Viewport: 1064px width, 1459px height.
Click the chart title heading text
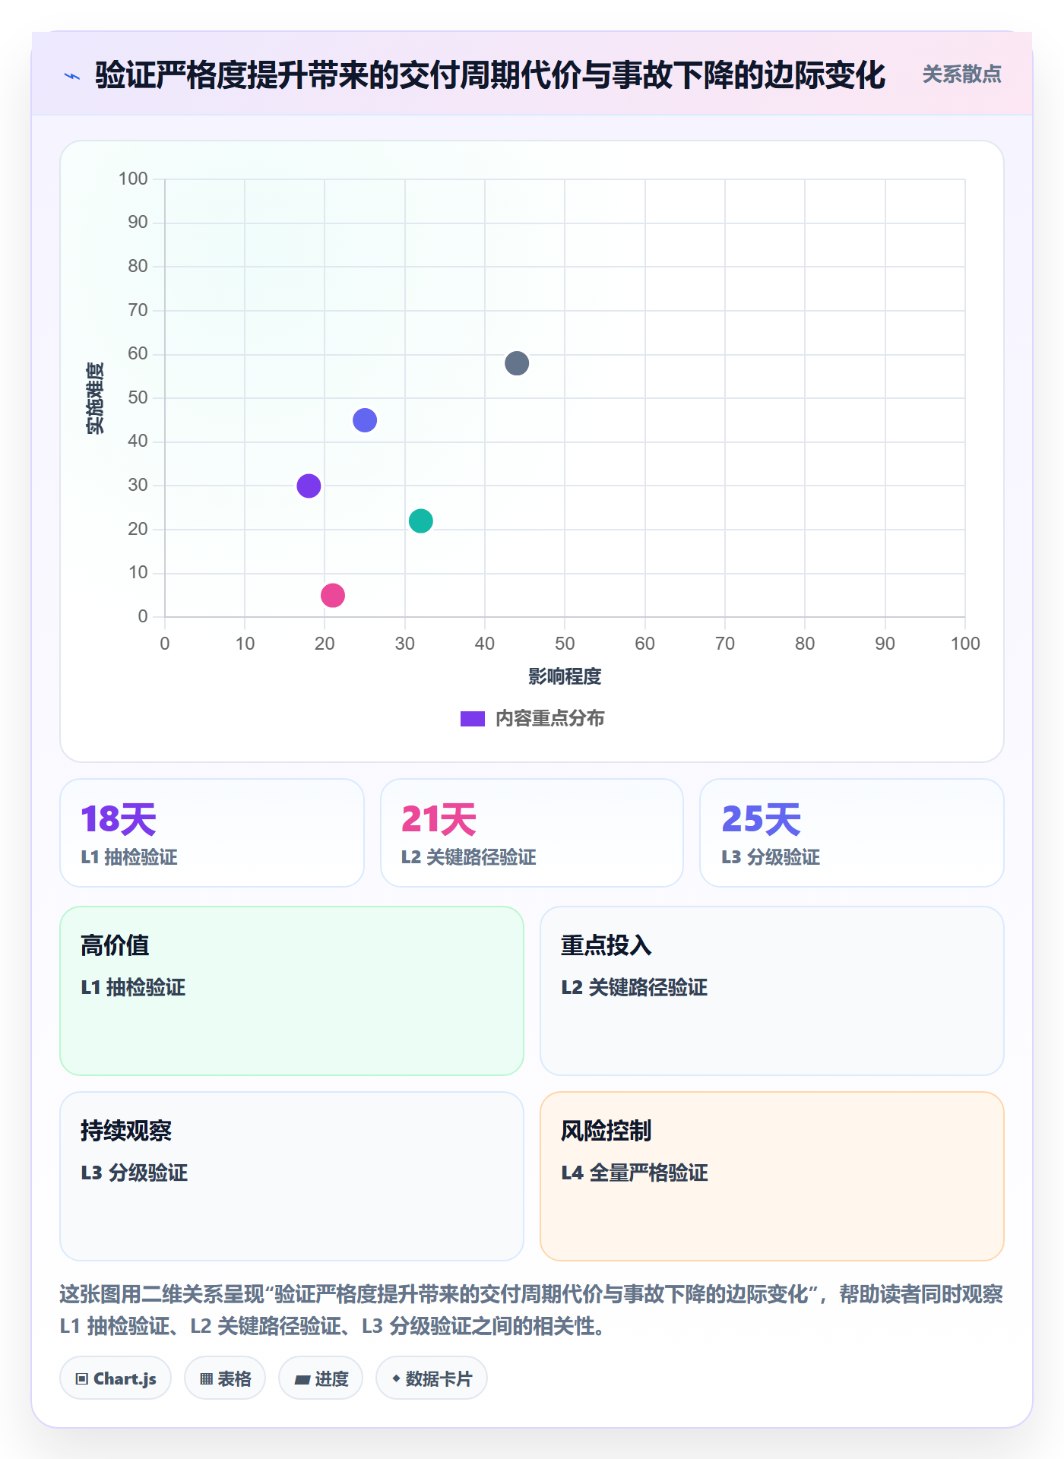click(x=490, y=75)
